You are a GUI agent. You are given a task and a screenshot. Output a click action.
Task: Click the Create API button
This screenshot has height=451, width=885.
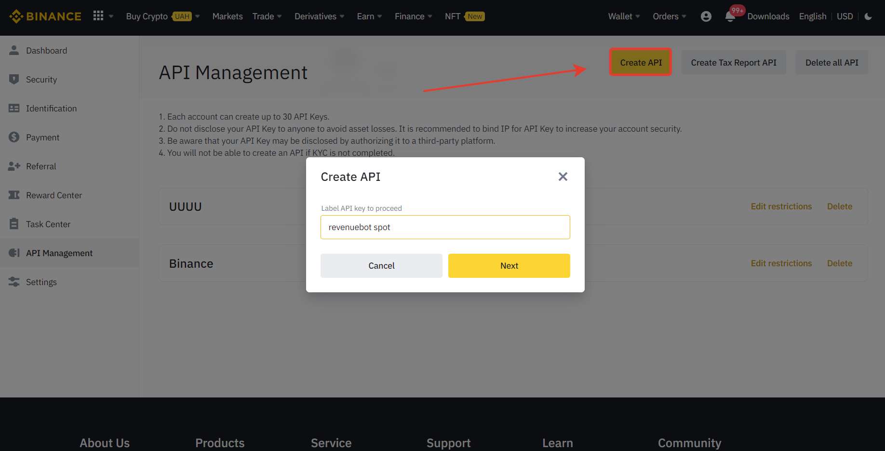click(641, 62)
